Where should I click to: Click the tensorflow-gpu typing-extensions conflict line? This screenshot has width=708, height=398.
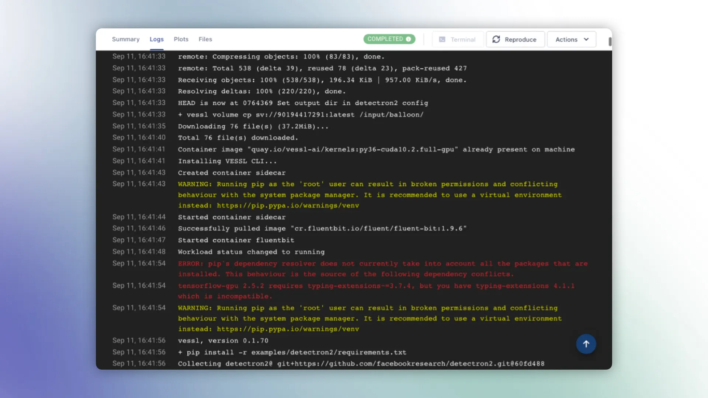click(376, 286)
